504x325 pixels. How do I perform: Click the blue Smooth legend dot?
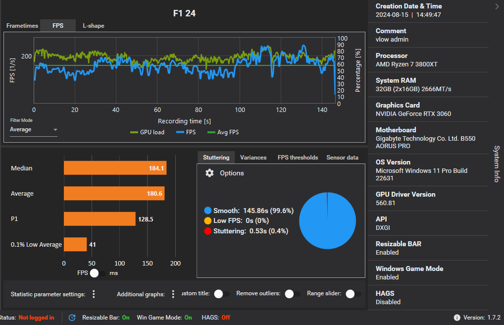tap(207, 211)
